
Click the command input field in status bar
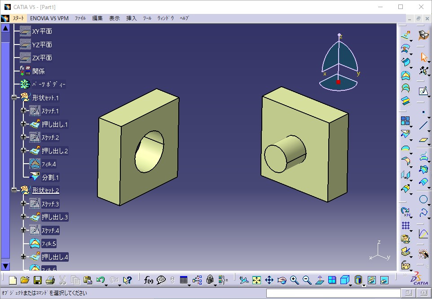tap(332, 293)
